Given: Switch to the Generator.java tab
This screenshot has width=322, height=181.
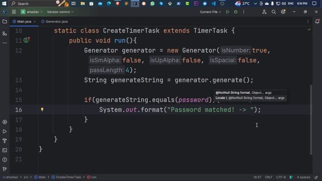Looking at the screenshot, I should [x=55, y=22].
